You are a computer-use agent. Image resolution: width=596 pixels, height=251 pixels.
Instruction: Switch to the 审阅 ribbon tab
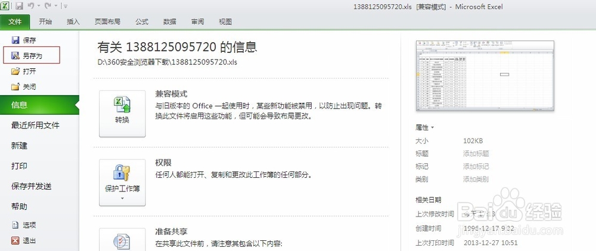point(197,21)
